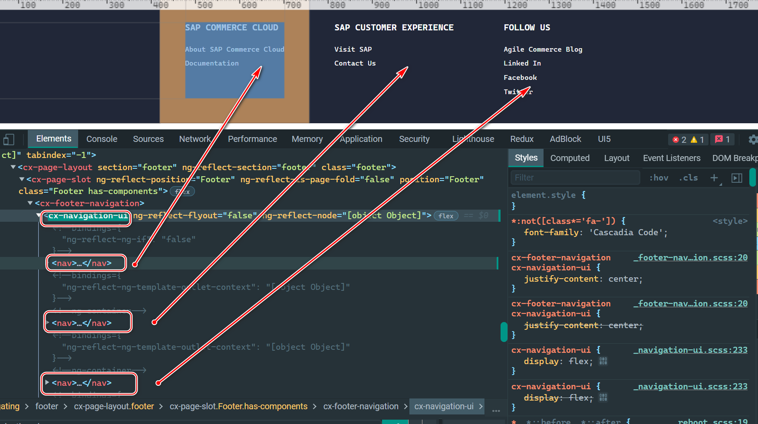The height and width of the screenshot is (424, 758).
Task: Expand the second nav element
Action: point(47,323)
